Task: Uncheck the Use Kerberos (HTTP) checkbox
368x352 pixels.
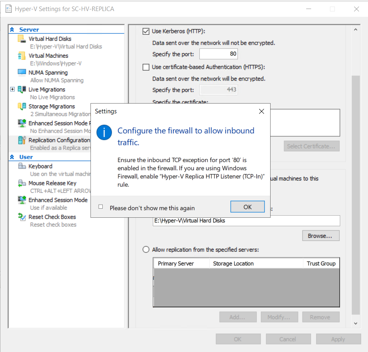Action: (x=146, y=31)
